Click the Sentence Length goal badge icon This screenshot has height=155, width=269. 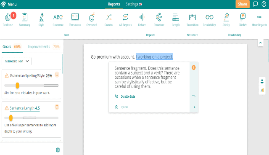[x=57, y=107]
